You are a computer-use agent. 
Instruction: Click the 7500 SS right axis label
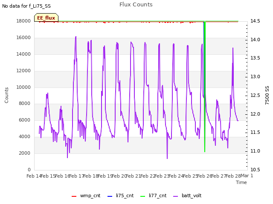point(267,95)
